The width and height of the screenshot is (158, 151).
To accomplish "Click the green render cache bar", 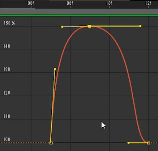I will pyautogui.click(x=79, y=15).
